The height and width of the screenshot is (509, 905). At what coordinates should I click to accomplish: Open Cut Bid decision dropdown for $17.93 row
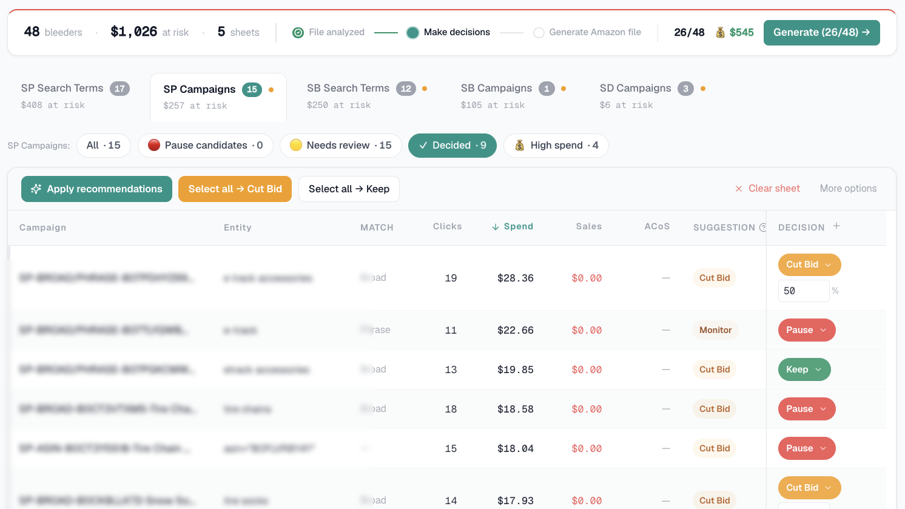(809, 488)
